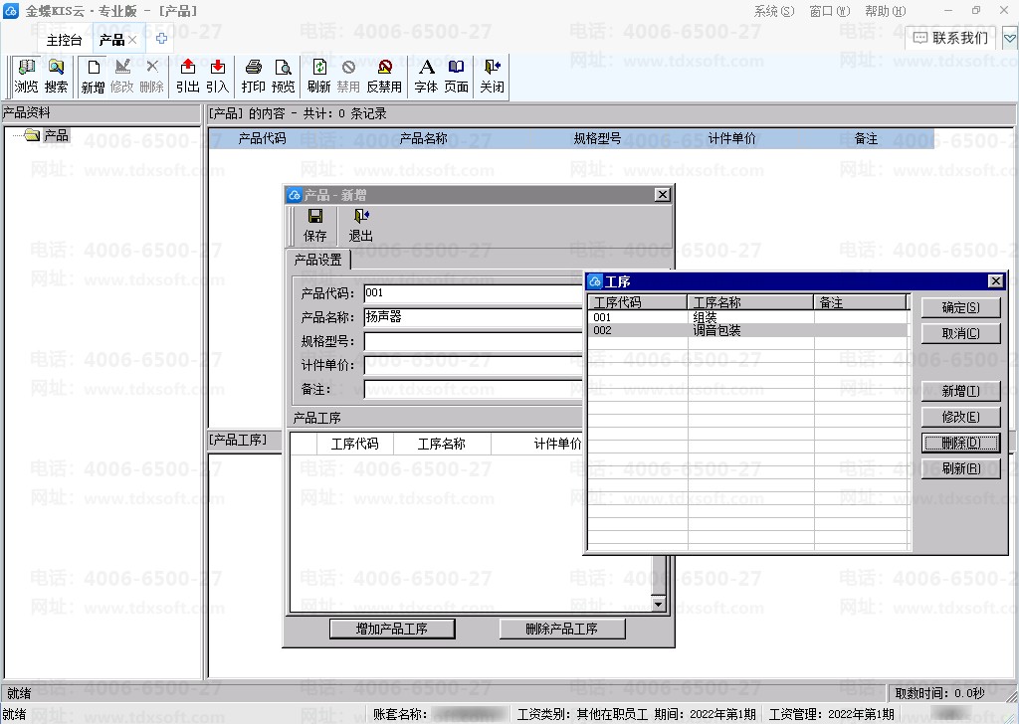Click the 打印 print toolbar icon

click(x=254, y=77)
